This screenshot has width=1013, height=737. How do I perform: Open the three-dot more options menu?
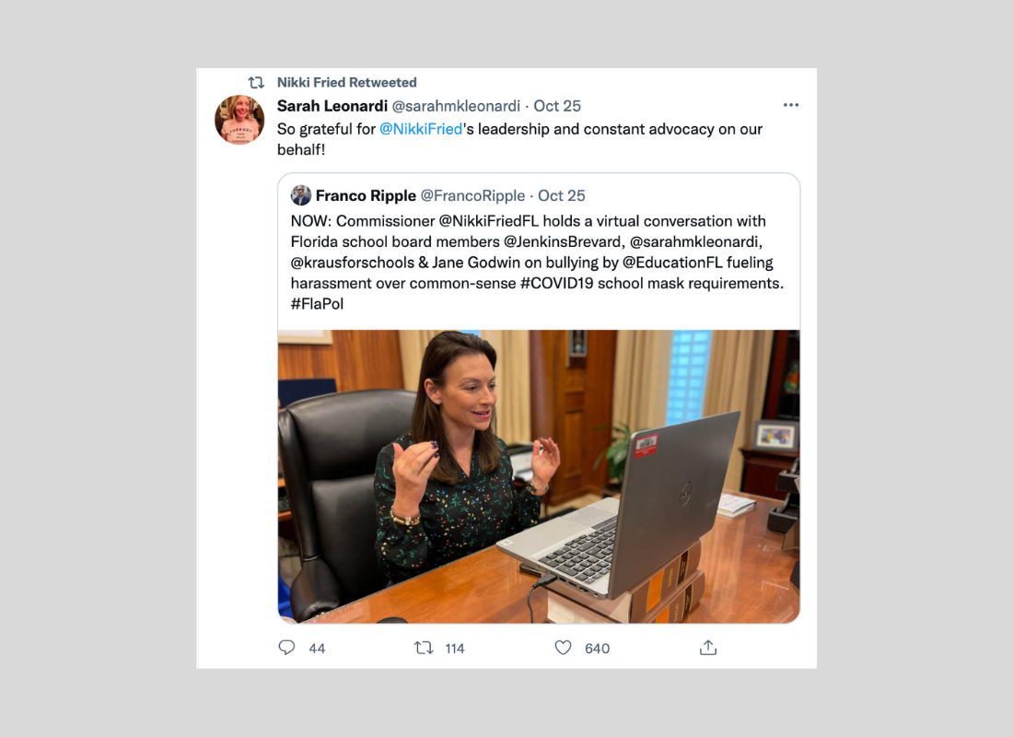coord(791,105)
